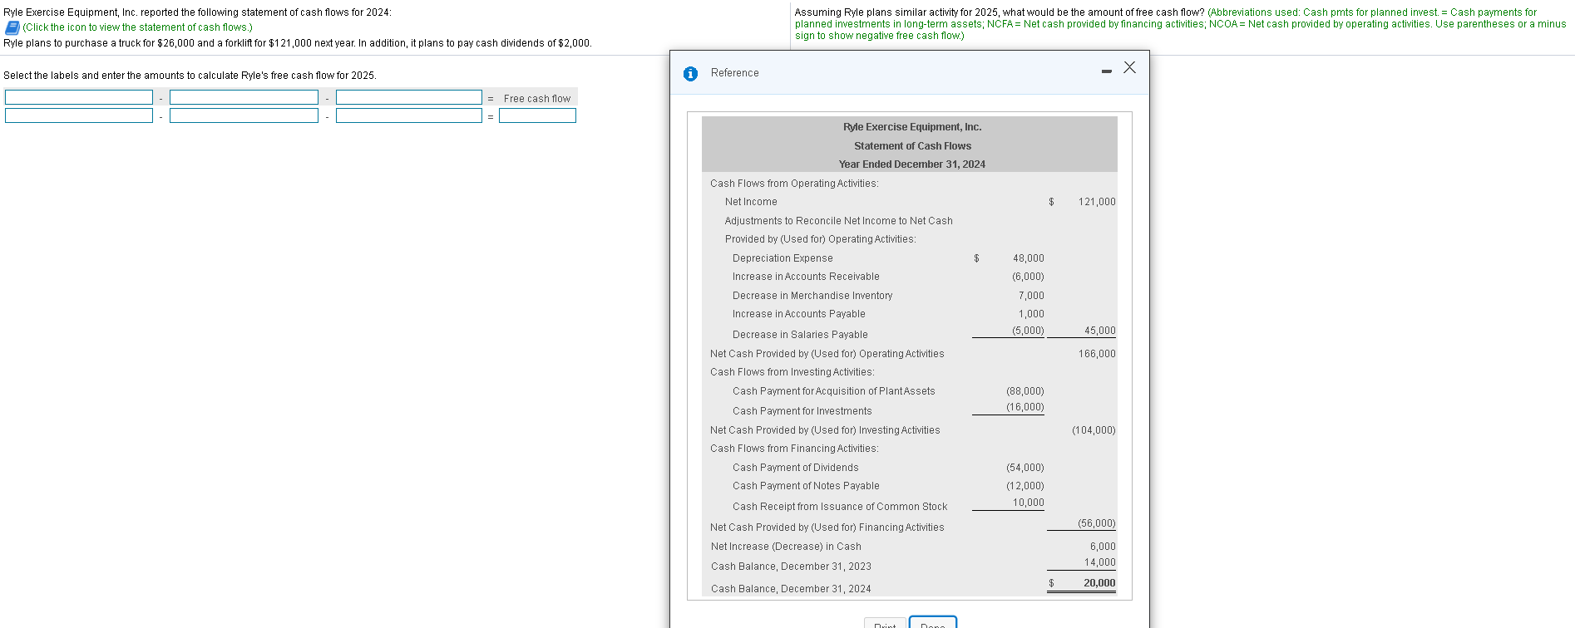Select the third label field in formula row
Viewport: 1575px width, 628px height.
409,97
